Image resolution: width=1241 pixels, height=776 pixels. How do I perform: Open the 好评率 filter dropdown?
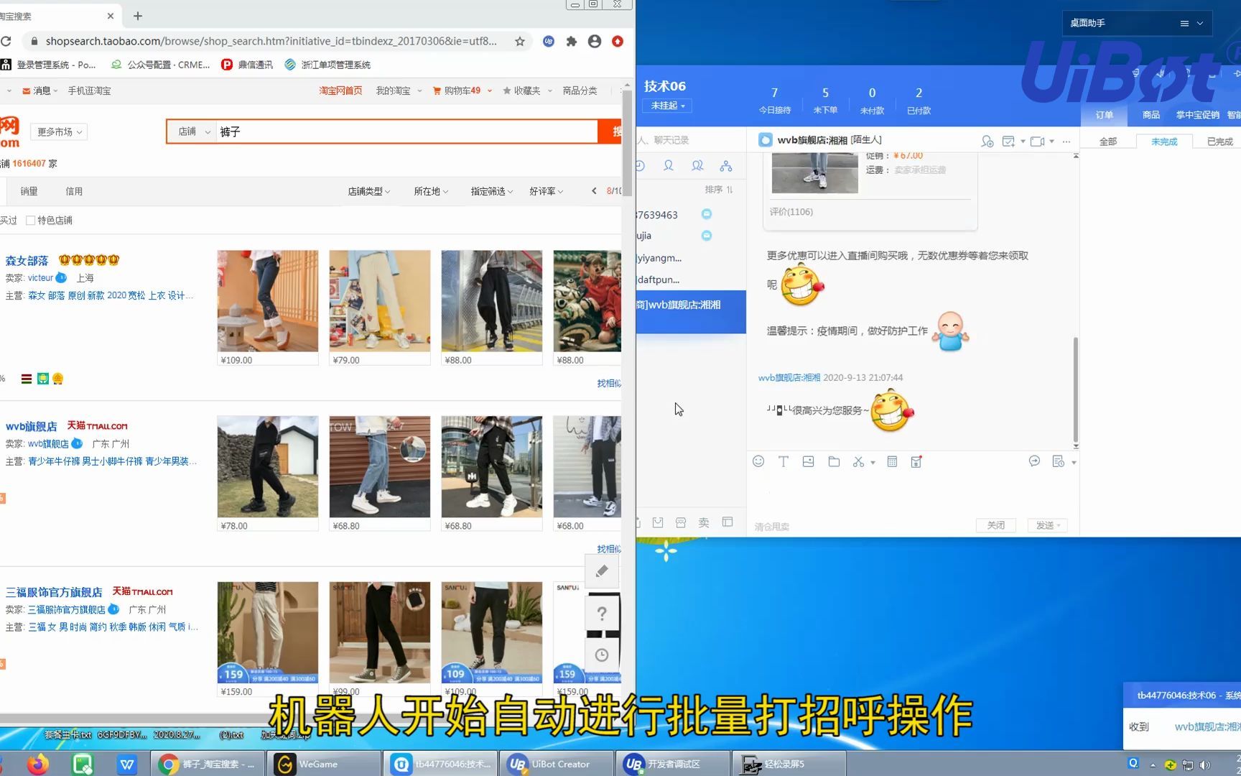point(546,191)
